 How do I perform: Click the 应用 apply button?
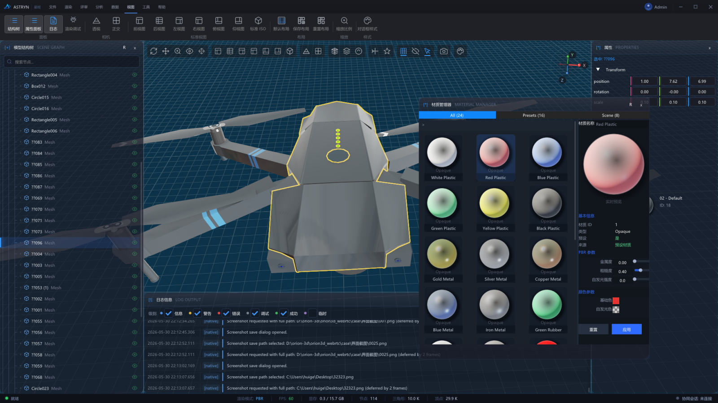click(x=626, y=329)
